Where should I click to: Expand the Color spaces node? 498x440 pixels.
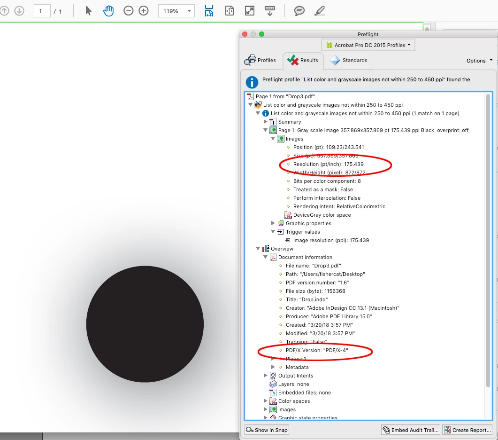(266, 401)
